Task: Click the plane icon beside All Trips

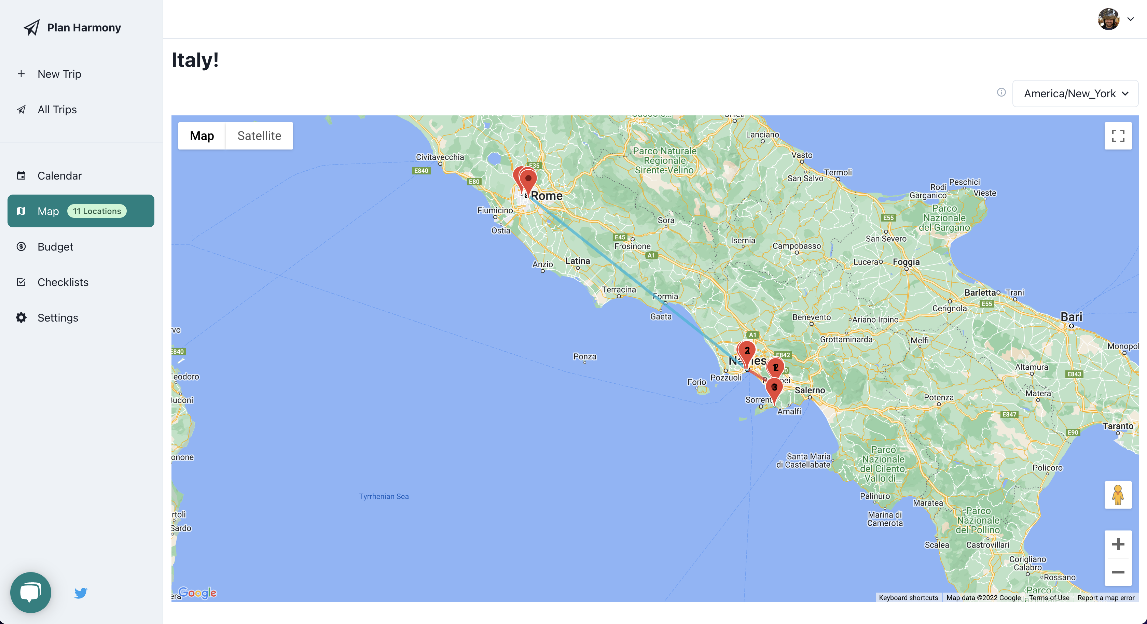Action: (x=21, y=110)
